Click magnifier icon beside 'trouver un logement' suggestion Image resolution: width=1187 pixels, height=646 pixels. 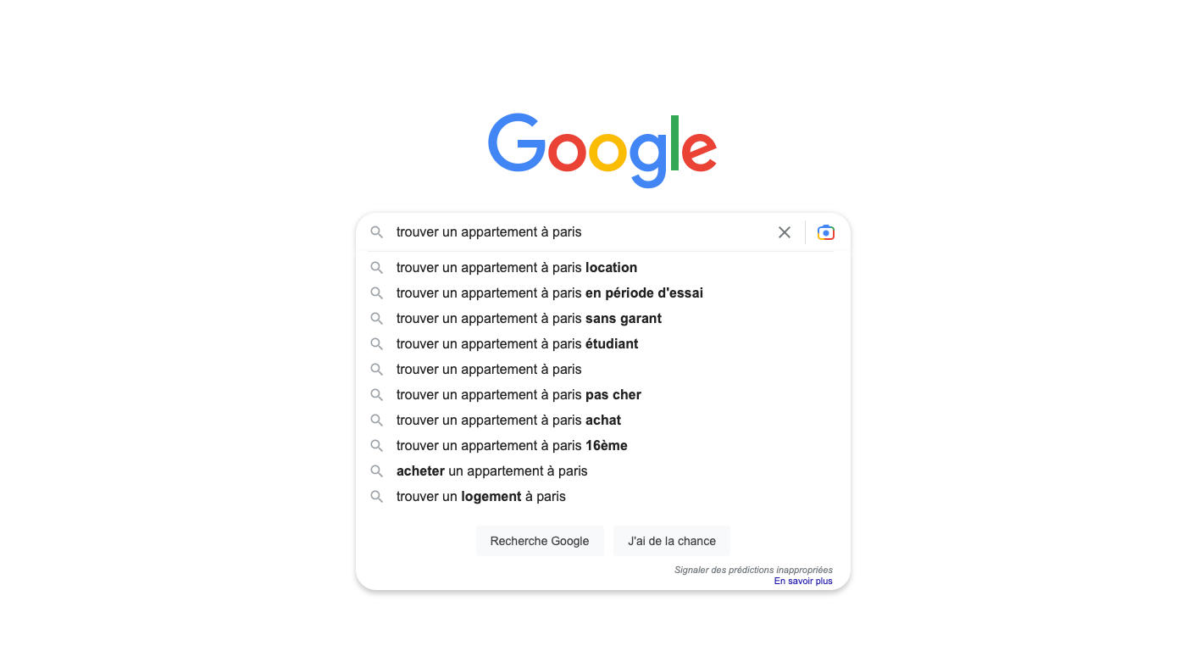point(377,497)
